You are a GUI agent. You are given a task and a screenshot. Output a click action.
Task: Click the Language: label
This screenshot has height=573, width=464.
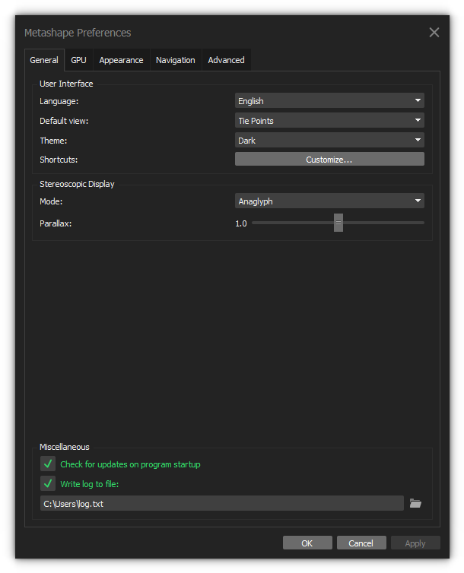click(x=59, y=101)
